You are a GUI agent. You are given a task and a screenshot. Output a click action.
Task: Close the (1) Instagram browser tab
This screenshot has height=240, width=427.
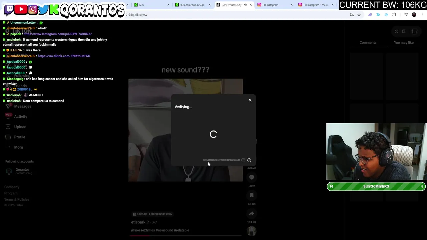[292, 5]
